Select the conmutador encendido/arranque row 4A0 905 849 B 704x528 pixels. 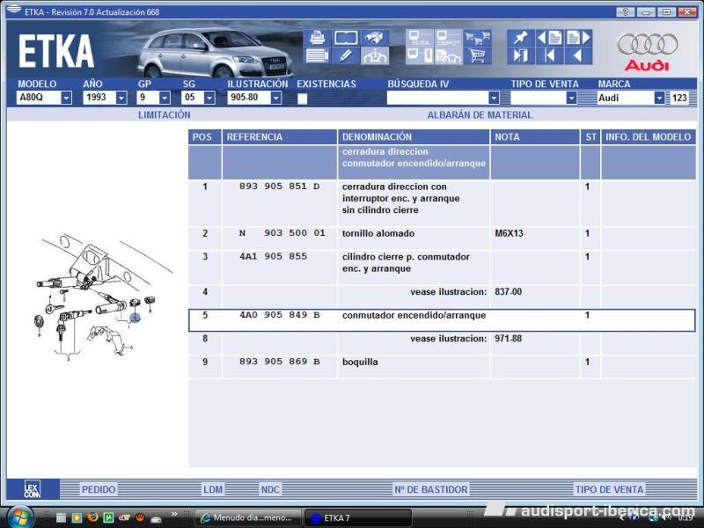[x=442, y=320]
